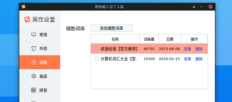
Task: Click the book icon for 词库
Action: click(34, 62)
